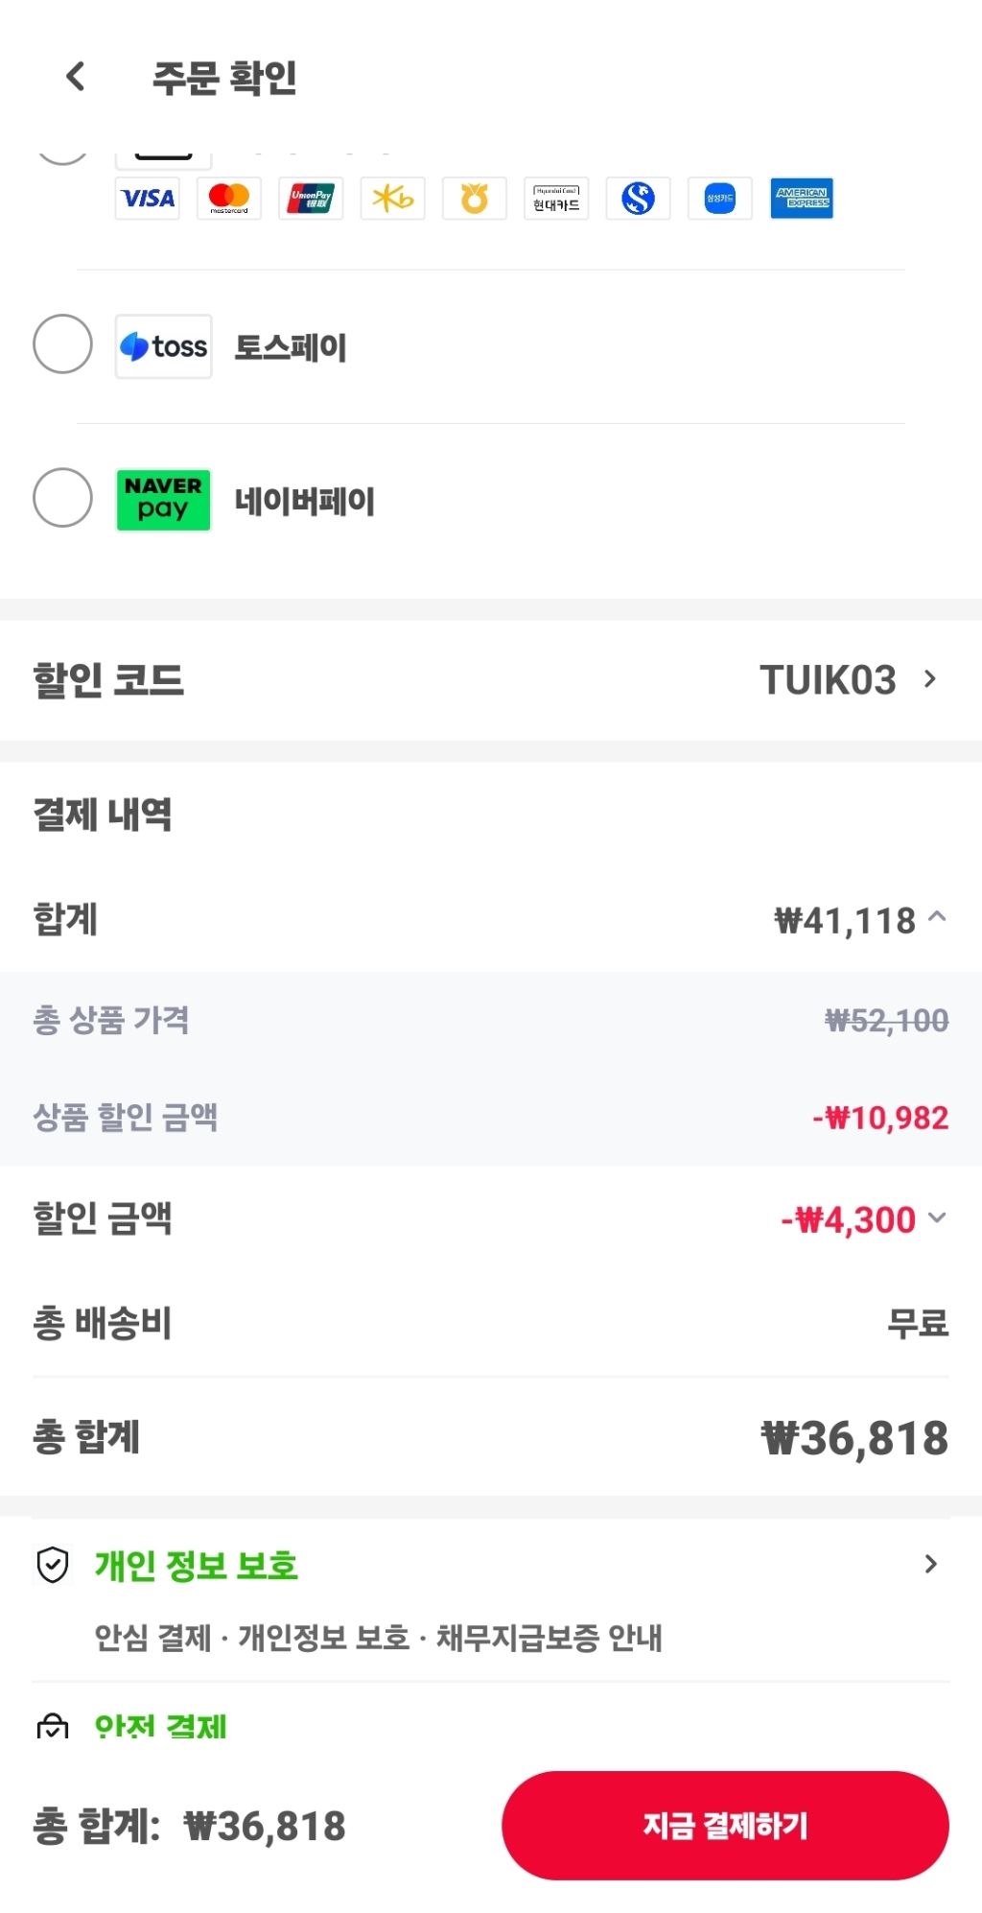Tap the NAVER pay logo

click(164, 500)
